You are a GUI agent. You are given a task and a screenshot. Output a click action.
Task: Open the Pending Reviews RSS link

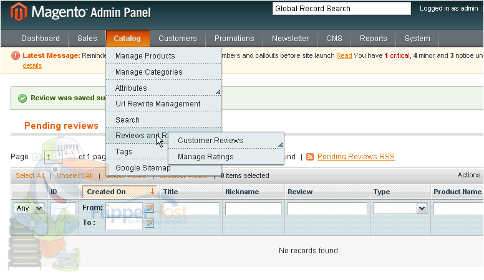click(x=356, y=157)
